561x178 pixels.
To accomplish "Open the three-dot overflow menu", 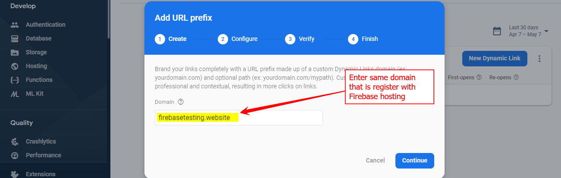I will tap(539, 59).
